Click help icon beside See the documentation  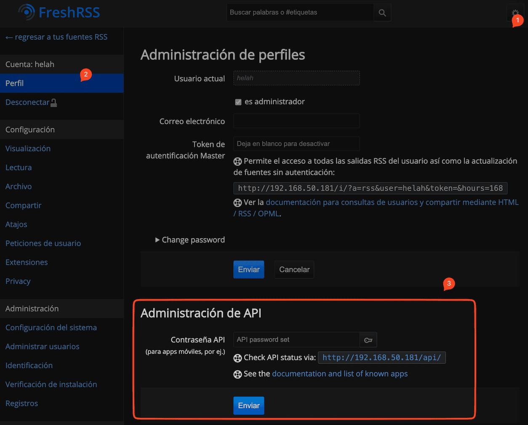pyautogui.click(x=237, y=374)
